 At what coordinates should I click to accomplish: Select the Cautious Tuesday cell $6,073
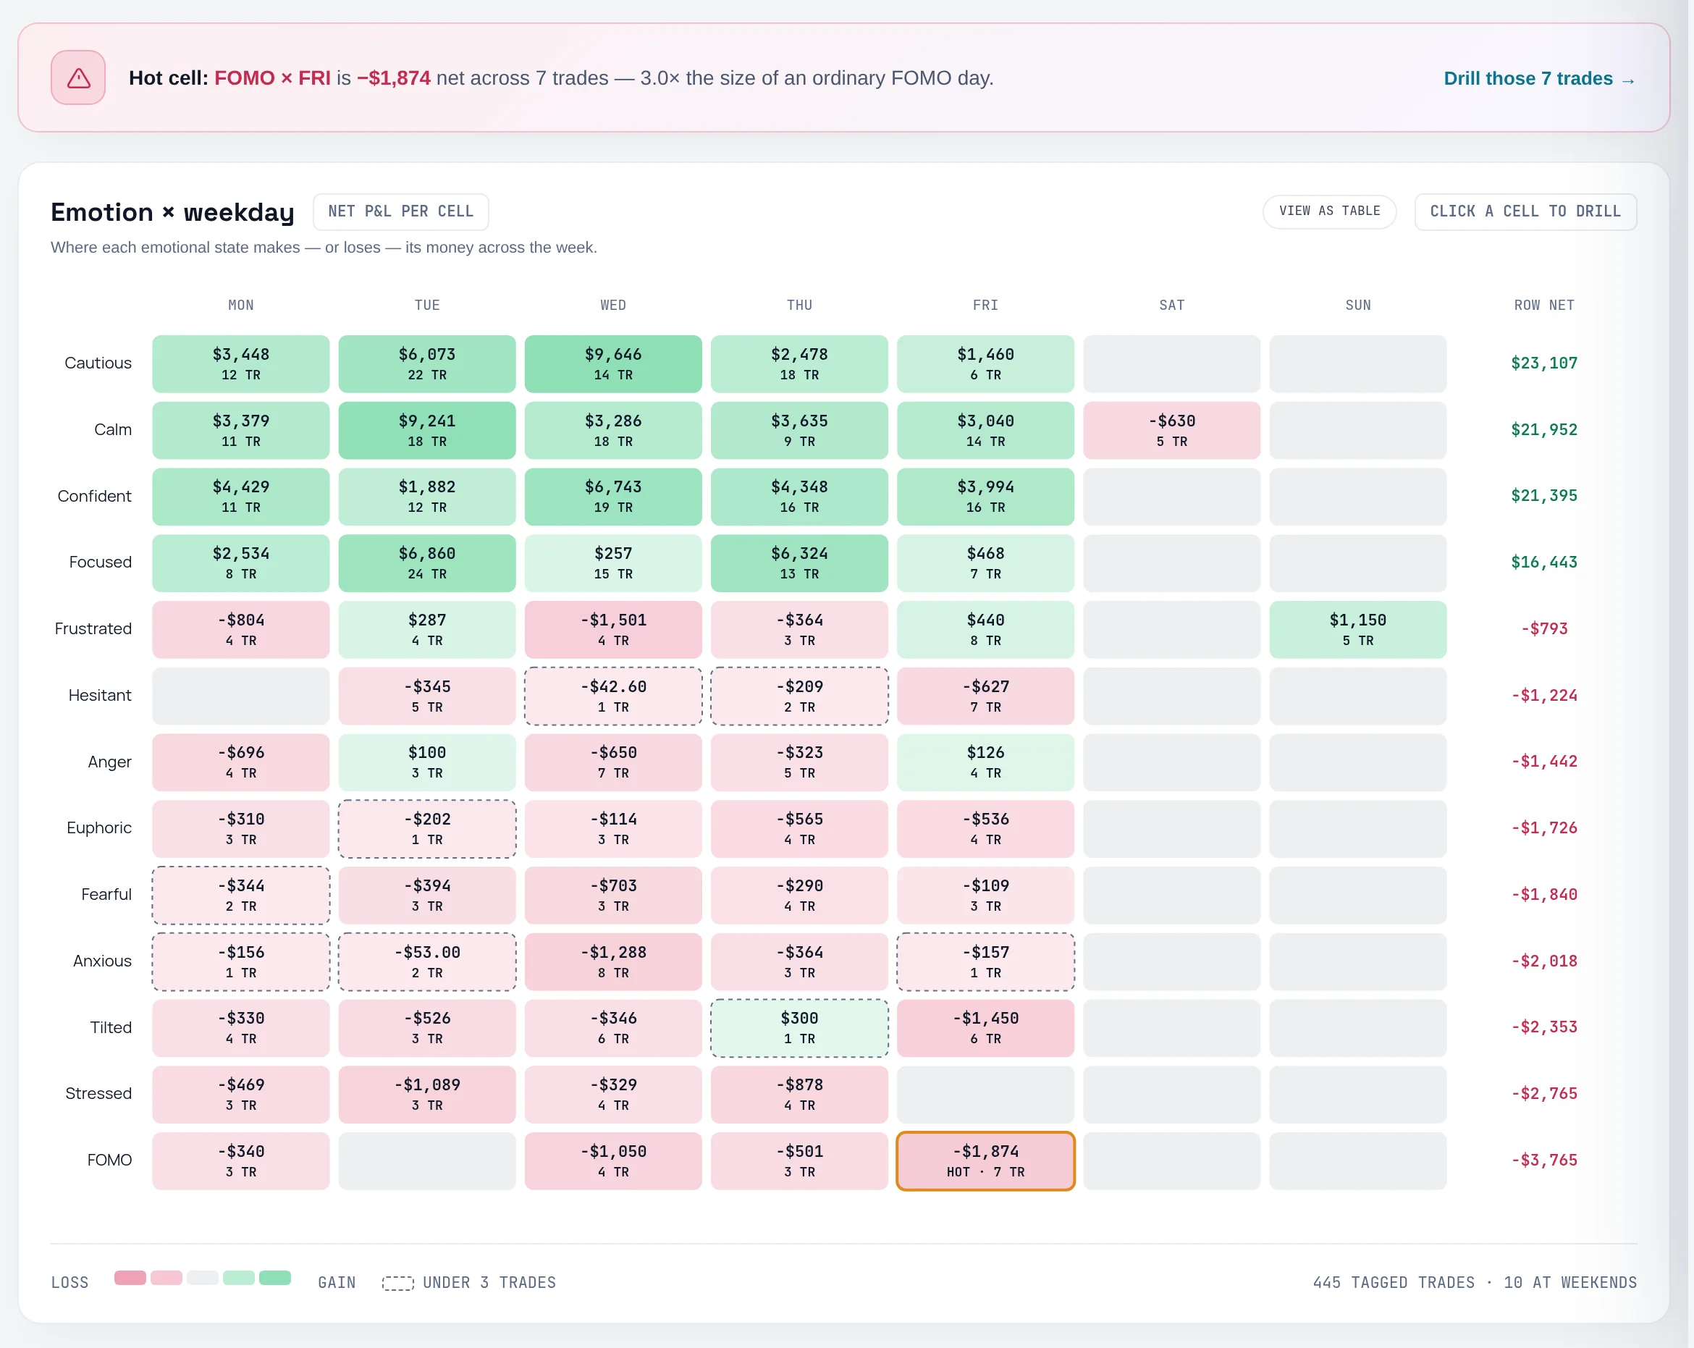426,363
